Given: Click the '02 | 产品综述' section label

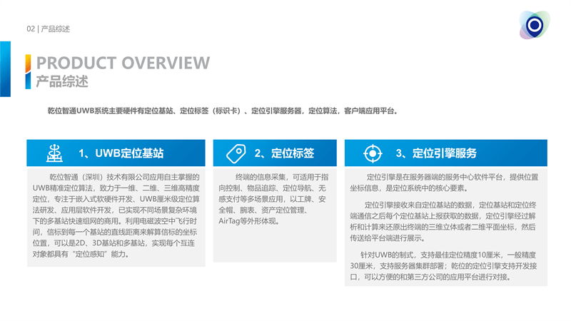Looking at the screenshot, I should point(48,29).
